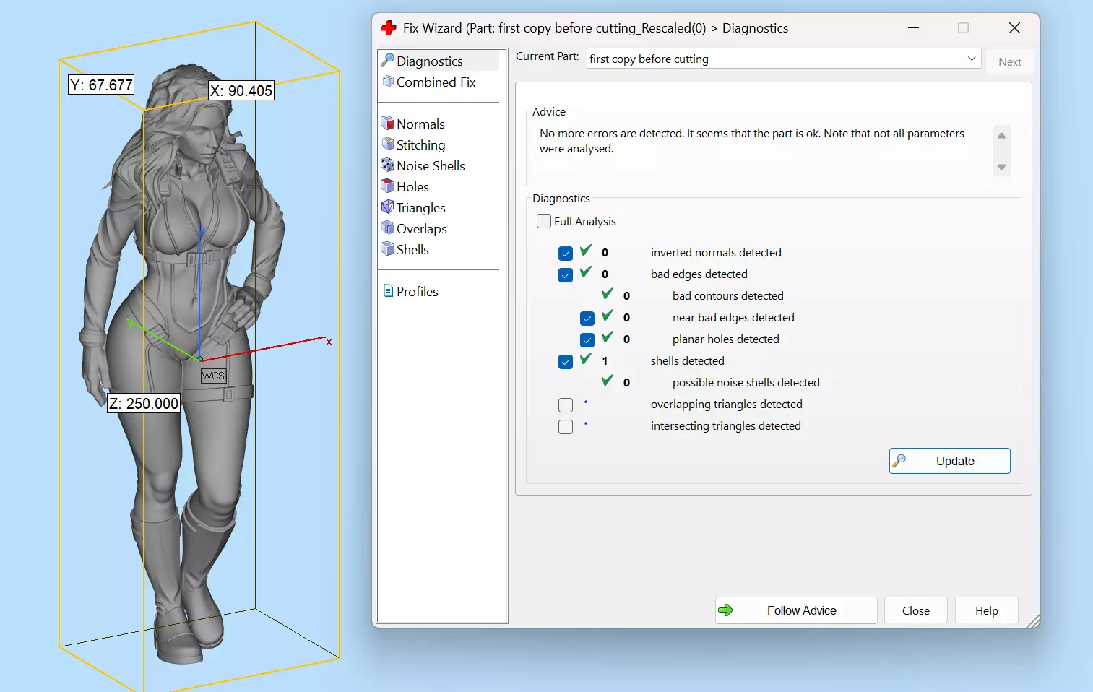The image size is (1093, 692).
Task: Click 'possible noise shells detected' text
Action: coord(746,382)
